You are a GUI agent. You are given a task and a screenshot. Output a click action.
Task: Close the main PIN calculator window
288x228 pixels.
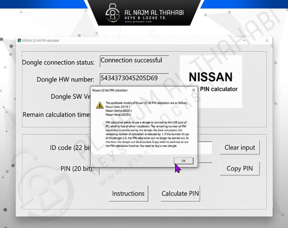click(267, 40)
